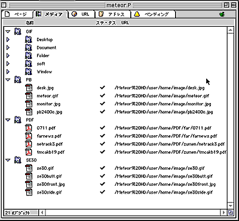Screen dimensions: 239x221
Task: Select the monitor.jpg file name
Action: pos(48,104)
